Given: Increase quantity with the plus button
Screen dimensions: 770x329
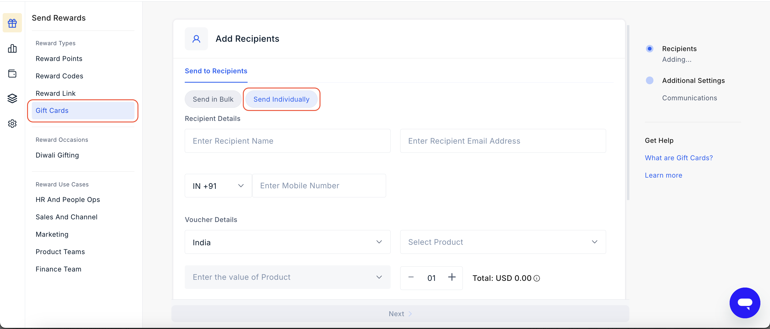Looking at the screenshot, I should [x=452, y=277].
